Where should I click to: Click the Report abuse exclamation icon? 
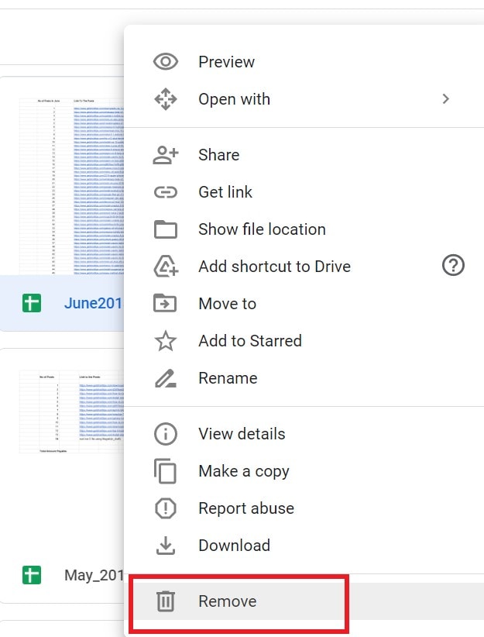coord(166,508)
